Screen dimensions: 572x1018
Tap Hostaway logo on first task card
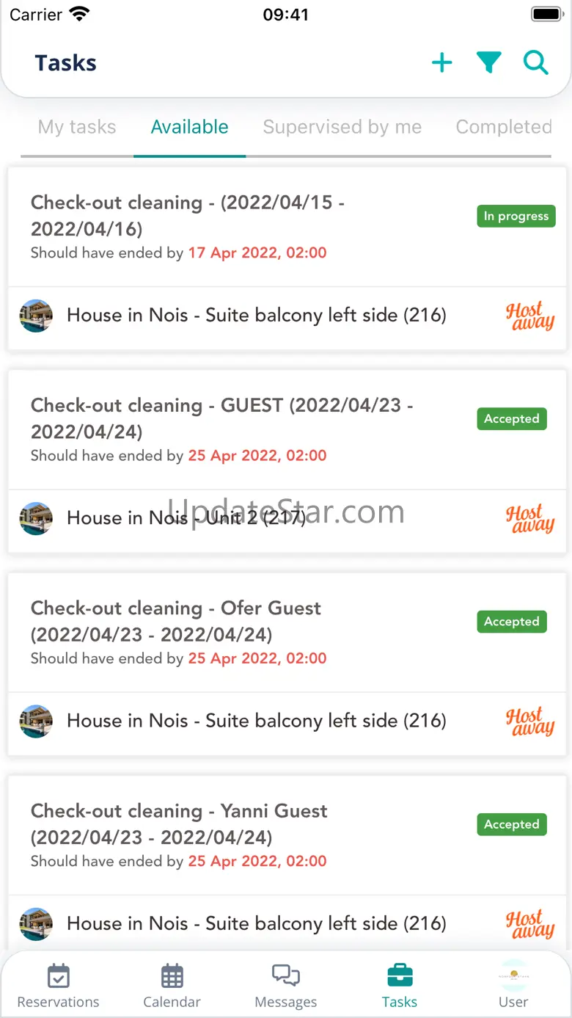point(530,316)
